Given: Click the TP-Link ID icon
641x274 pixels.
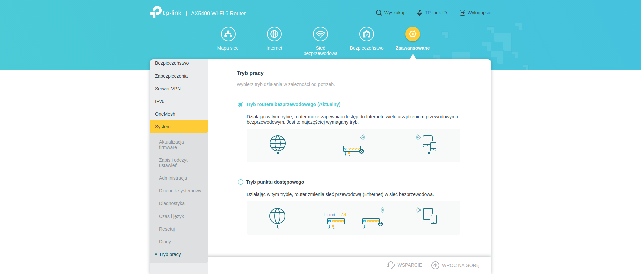Looking at the screenshot, I should [x=420, y=13].
